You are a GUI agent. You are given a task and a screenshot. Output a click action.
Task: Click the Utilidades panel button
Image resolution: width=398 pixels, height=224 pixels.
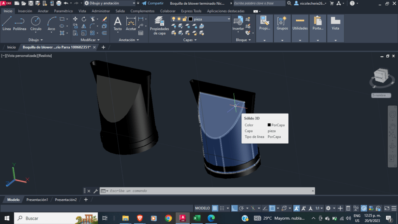coord(300,24)
